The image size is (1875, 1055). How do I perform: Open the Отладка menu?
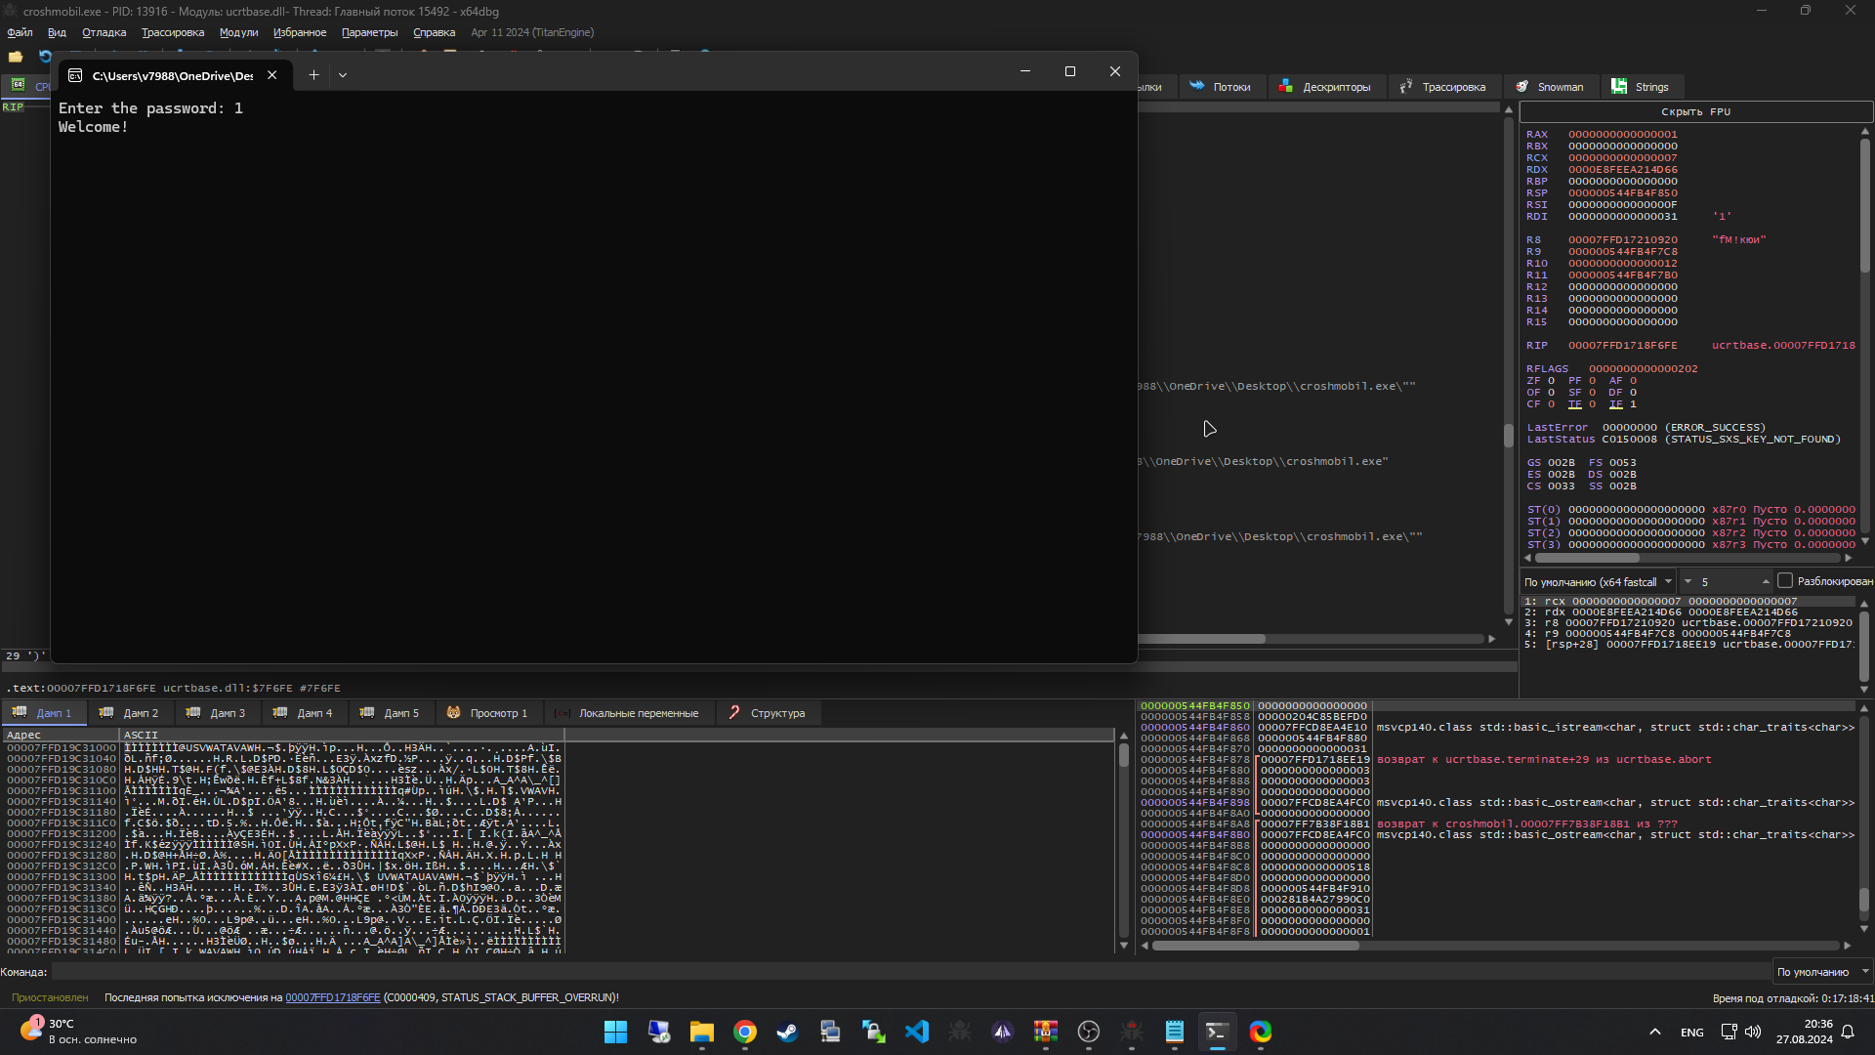tap(104, 32)
